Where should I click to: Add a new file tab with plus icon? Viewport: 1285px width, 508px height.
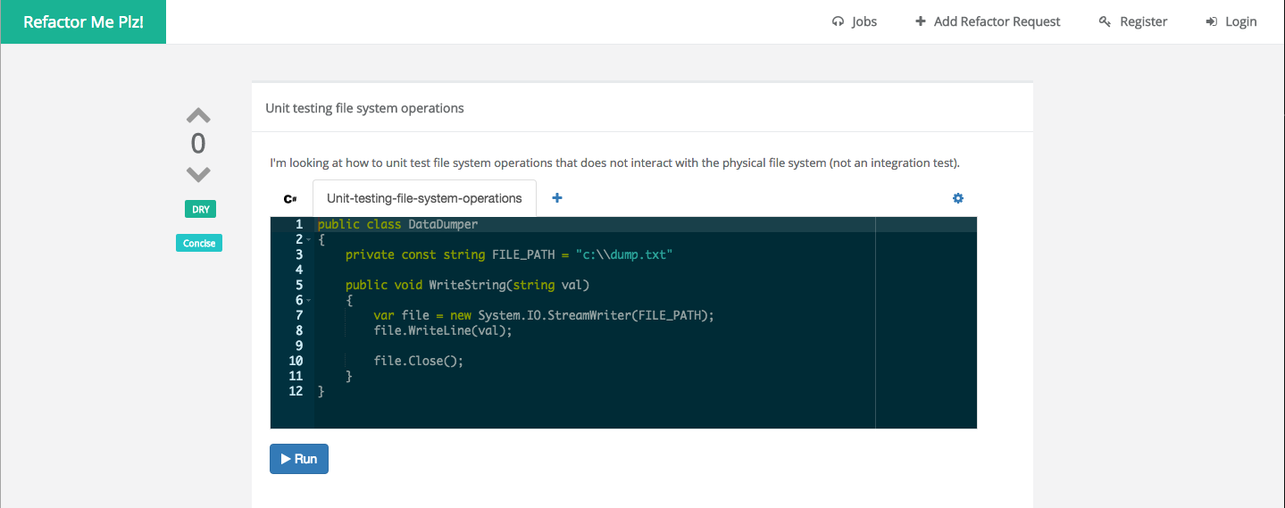tap(557, 197)
